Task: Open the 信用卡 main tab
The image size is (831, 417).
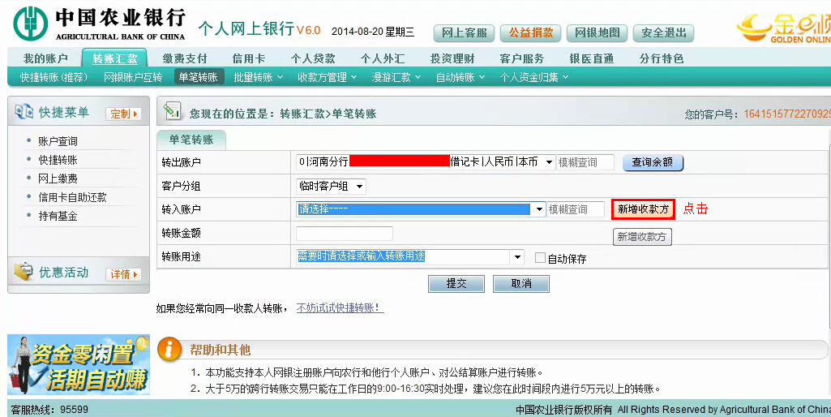Action: coord(249,58)
